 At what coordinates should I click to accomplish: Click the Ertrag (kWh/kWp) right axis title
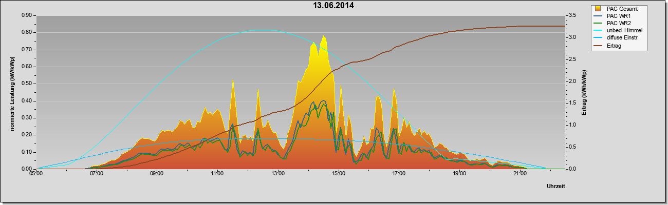coord(584,93)
